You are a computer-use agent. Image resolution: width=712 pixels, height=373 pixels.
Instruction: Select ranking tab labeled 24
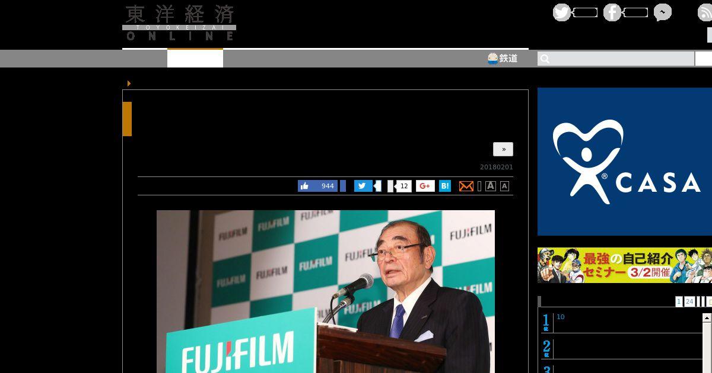[x=689, y=302]
